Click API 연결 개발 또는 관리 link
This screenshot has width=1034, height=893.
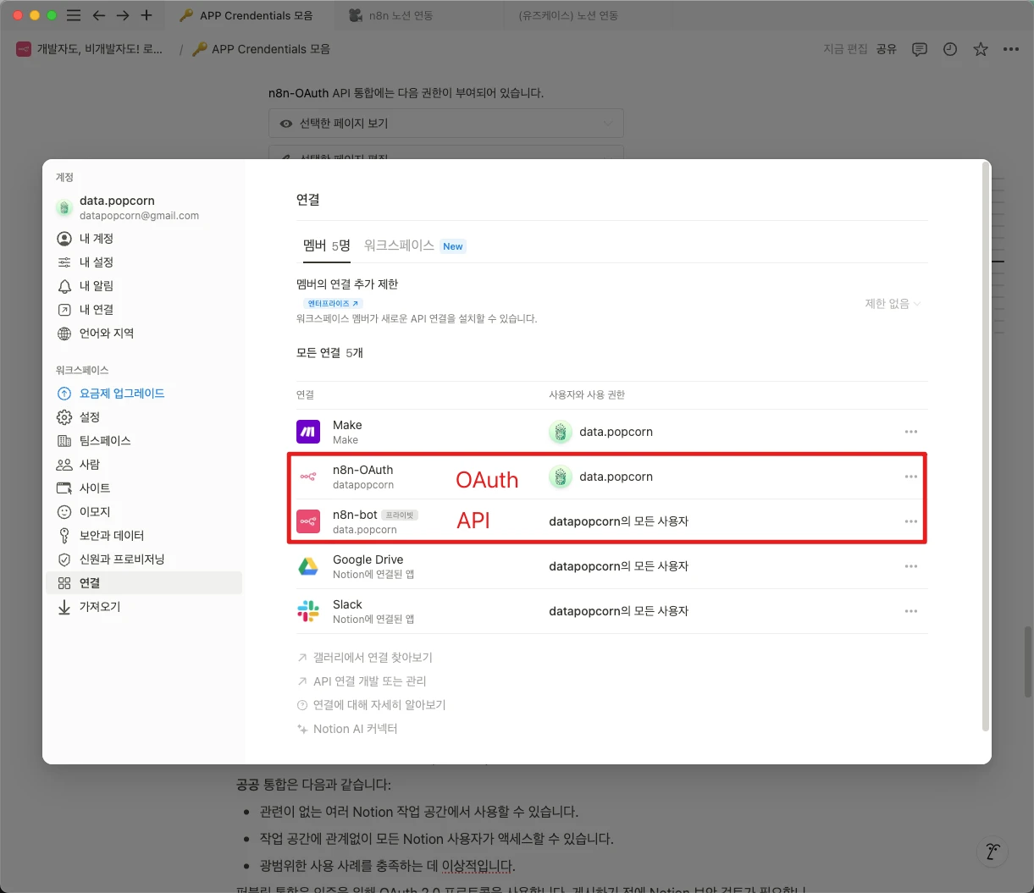click(x=369, y=681)
